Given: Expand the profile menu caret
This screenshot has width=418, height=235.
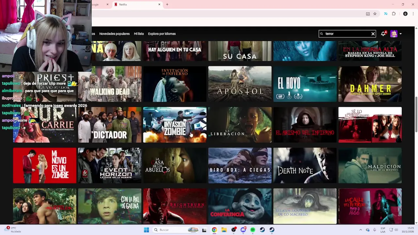Looking at the screenshot, I should tap(401, 34).
